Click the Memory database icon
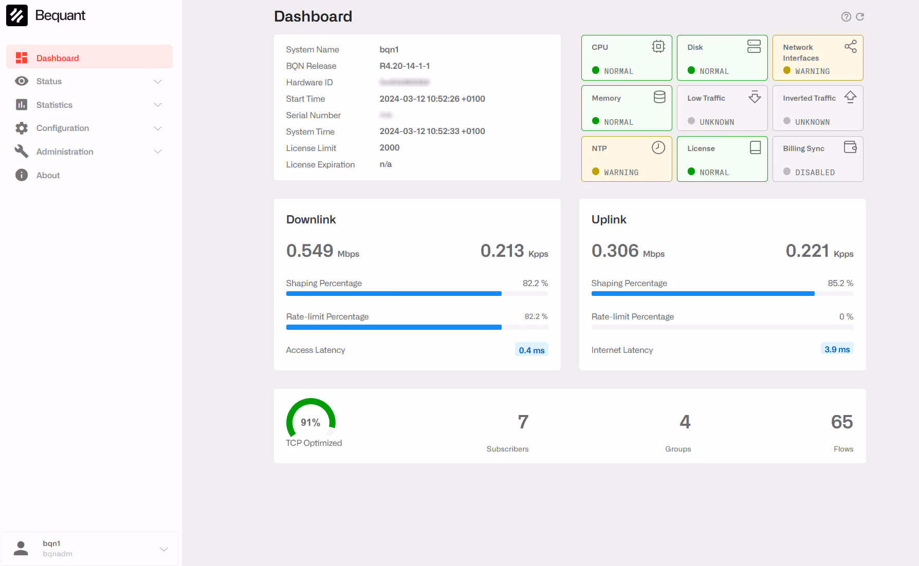Viewport: 919px width, 566px height. [659, 97]
